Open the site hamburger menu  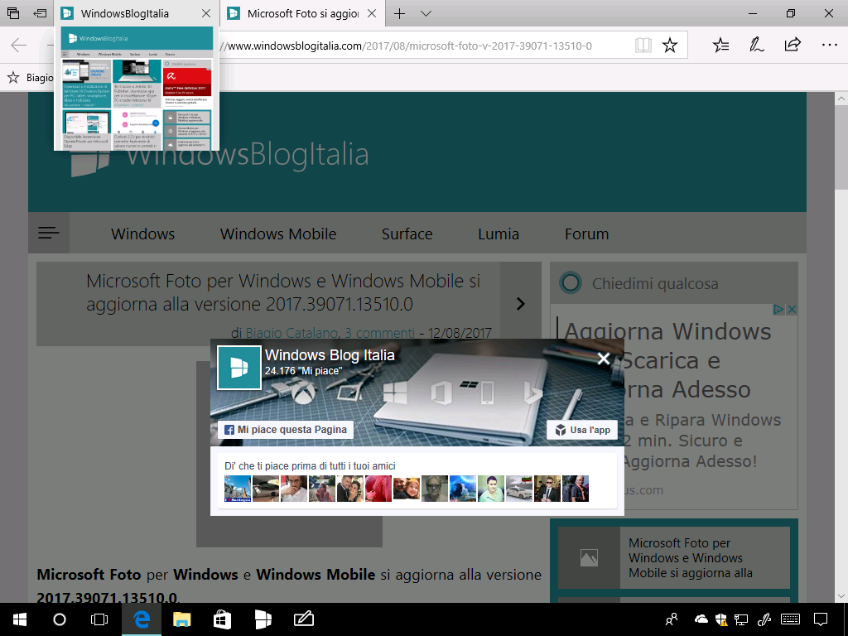coord(49,233)
